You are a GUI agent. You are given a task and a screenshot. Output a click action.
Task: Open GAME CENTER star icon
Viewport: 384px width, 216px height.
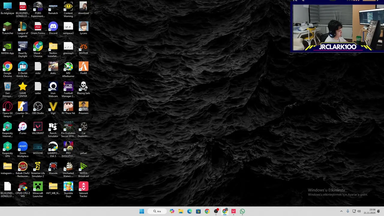point(22,90)
